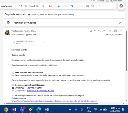Open Microsoft Edge from the taskbar
Screen dimensions: 128x113
coord(39,110)
